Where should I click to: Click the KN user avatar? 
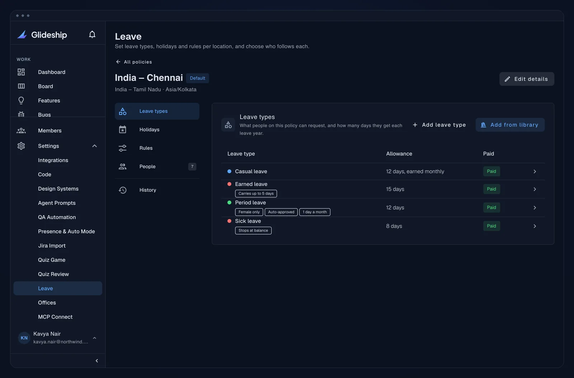[24, 338]
